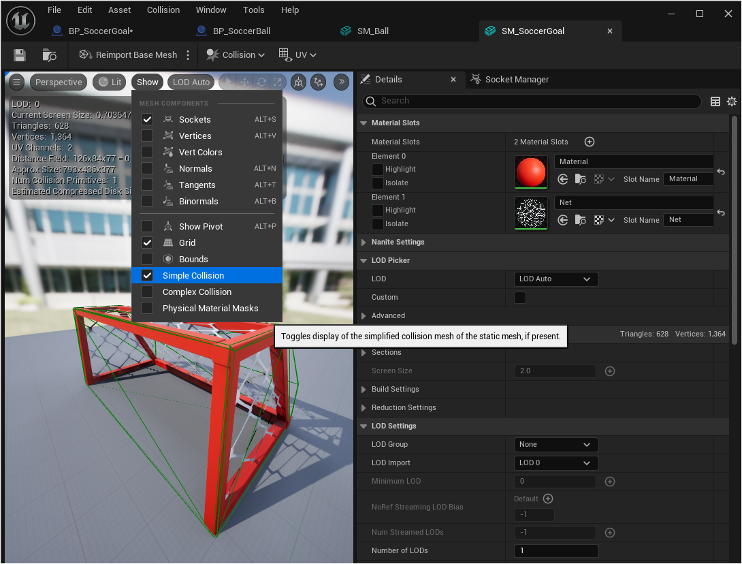Image resolution: width=742 pixels, height=564 pixels.
Task: Check Highlight for material Element 0
Action: 378,169
